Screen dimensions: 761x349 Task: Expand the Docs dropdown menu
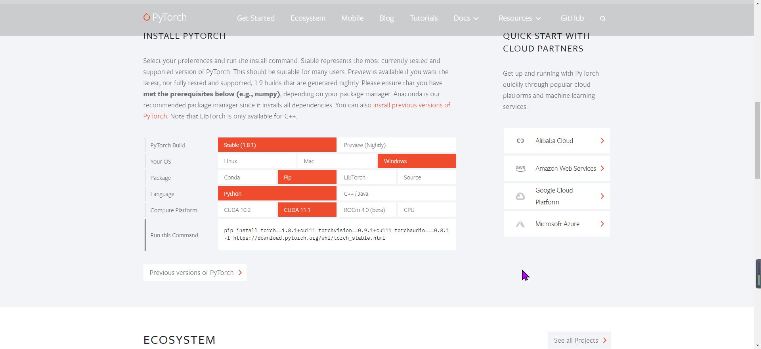466,18
